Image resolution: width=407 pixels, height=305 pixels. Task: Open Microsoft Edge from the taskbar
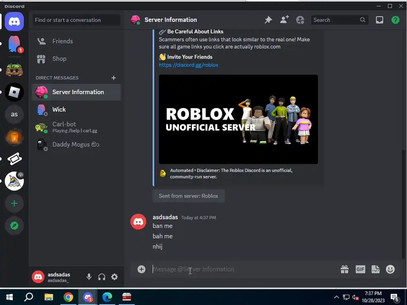[107, 297]
